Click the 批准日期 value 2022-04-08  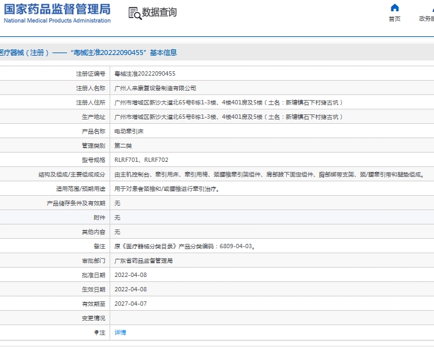[x=131, y=275]
